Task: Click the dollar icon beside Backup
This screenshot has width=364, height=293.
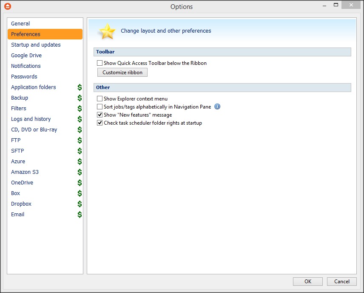Action: coord(80,98)
